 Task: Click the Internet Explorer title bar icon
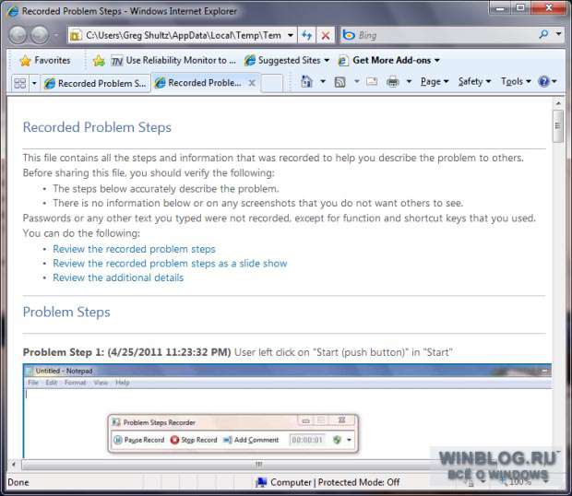click(x=13, y=11)
